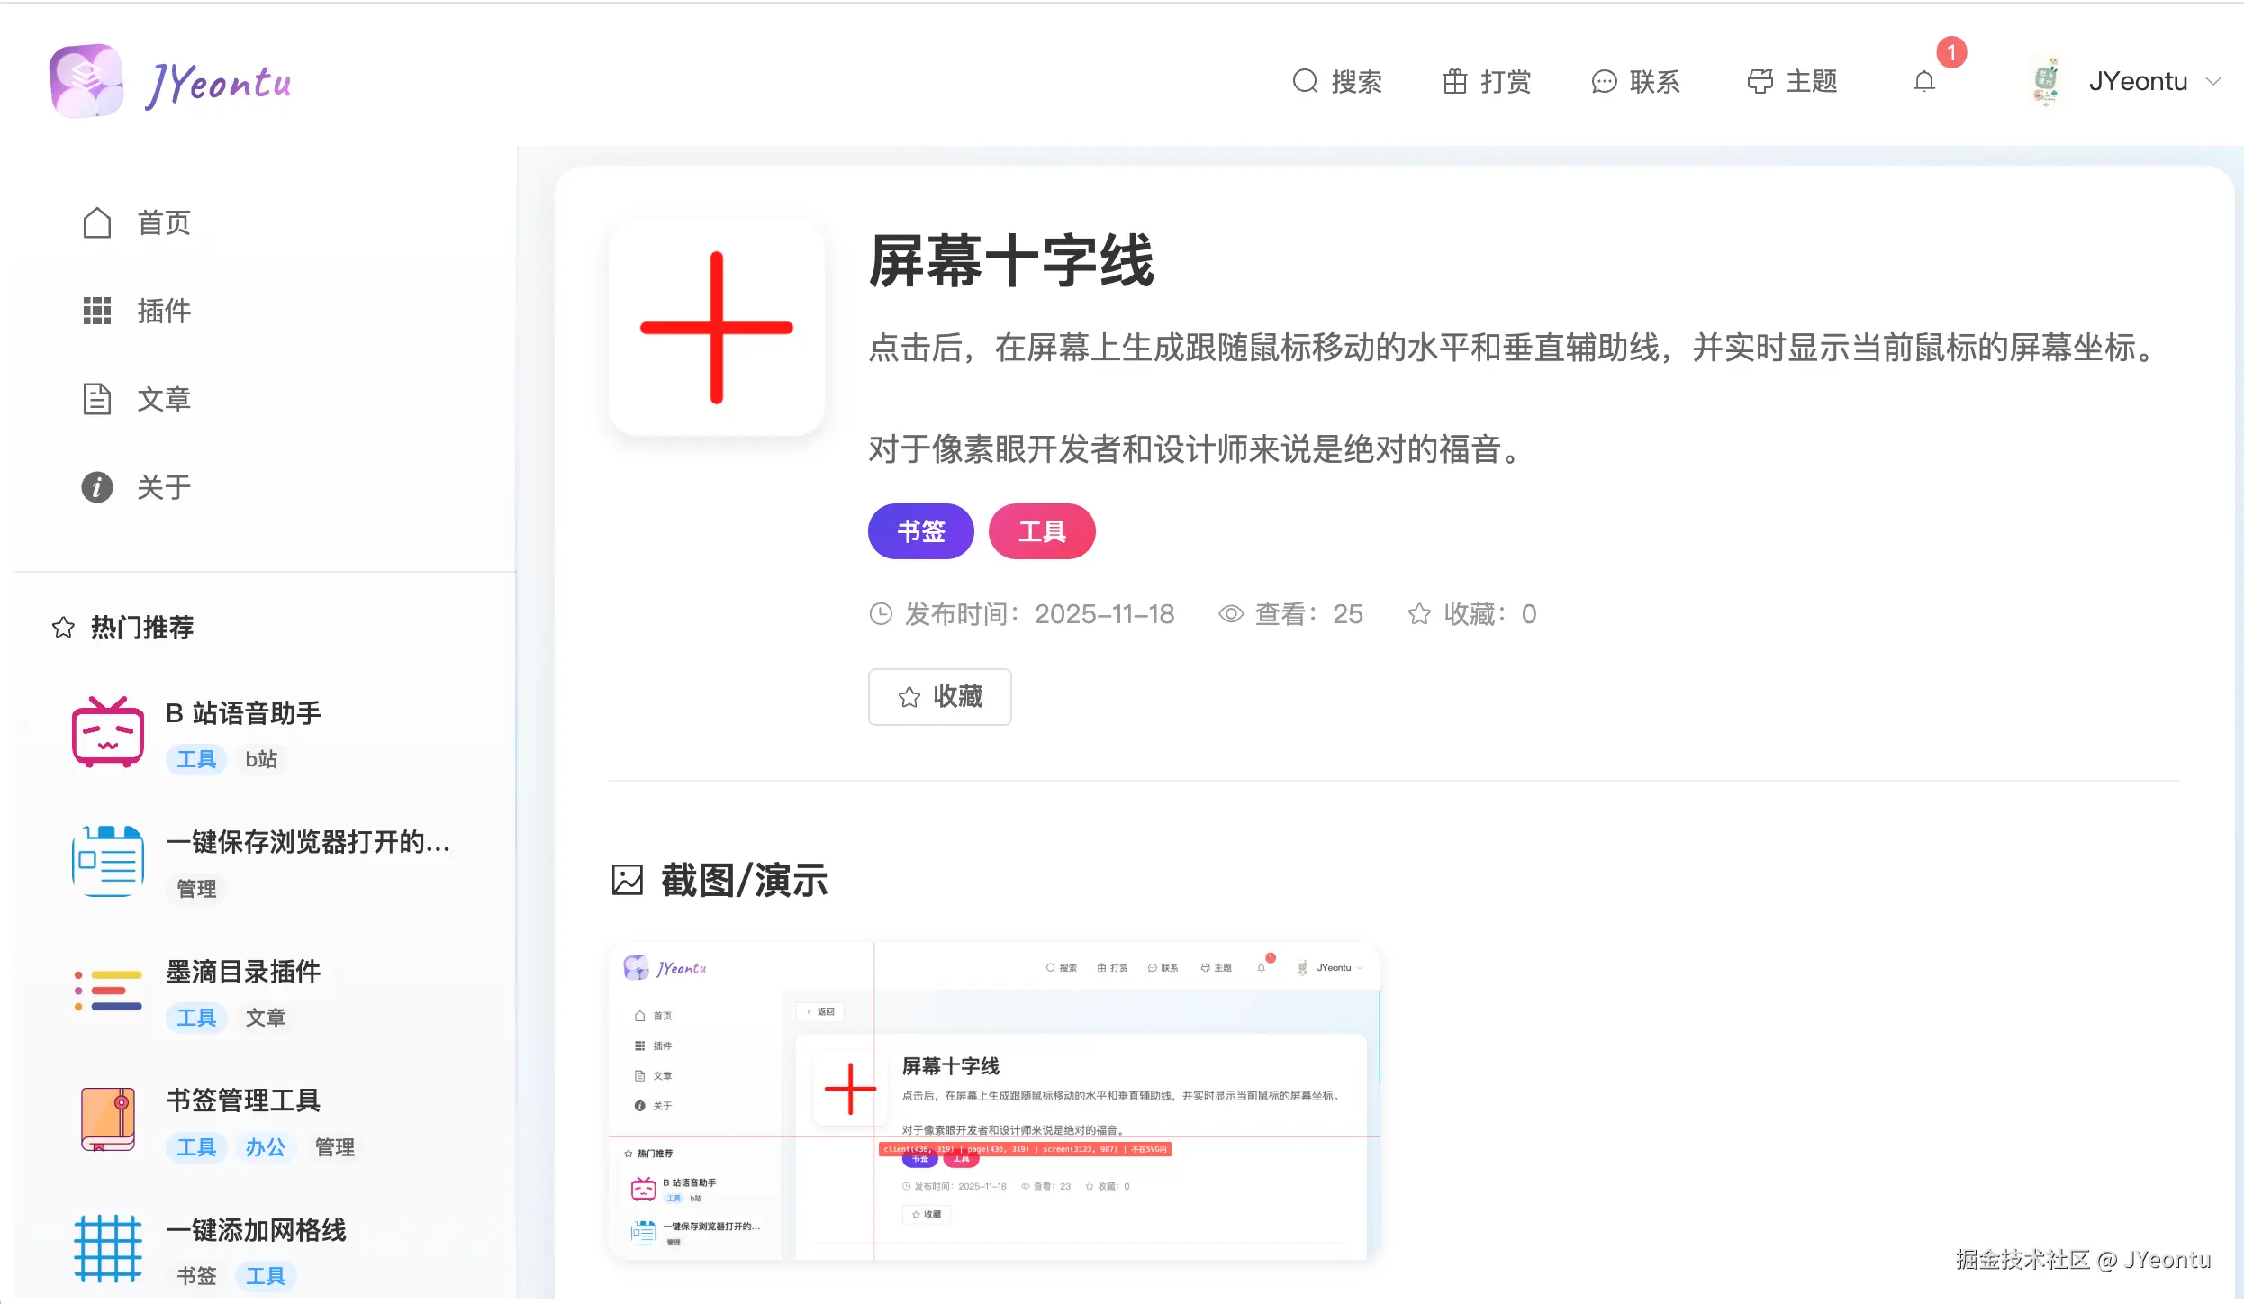The image size is (2244, 1304).
Task: Select the purple 书签 tag
Action: click(920, 531)
